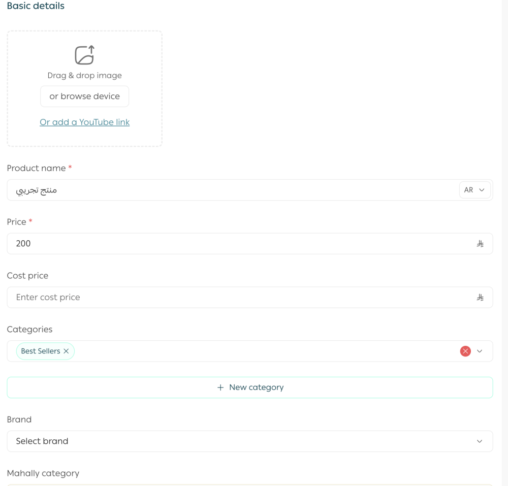Click into the 'Enter cost price' field
The height and width of the screenshot is (486, 508).
pyautogui.click(x=229, y=298)
